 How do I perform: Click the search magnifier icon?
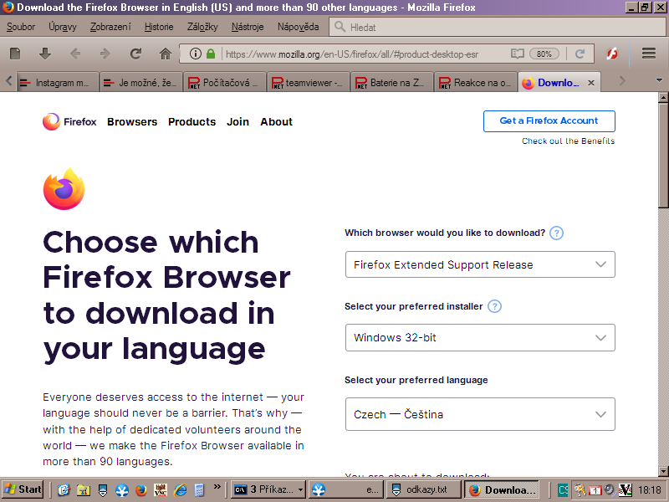340,27
